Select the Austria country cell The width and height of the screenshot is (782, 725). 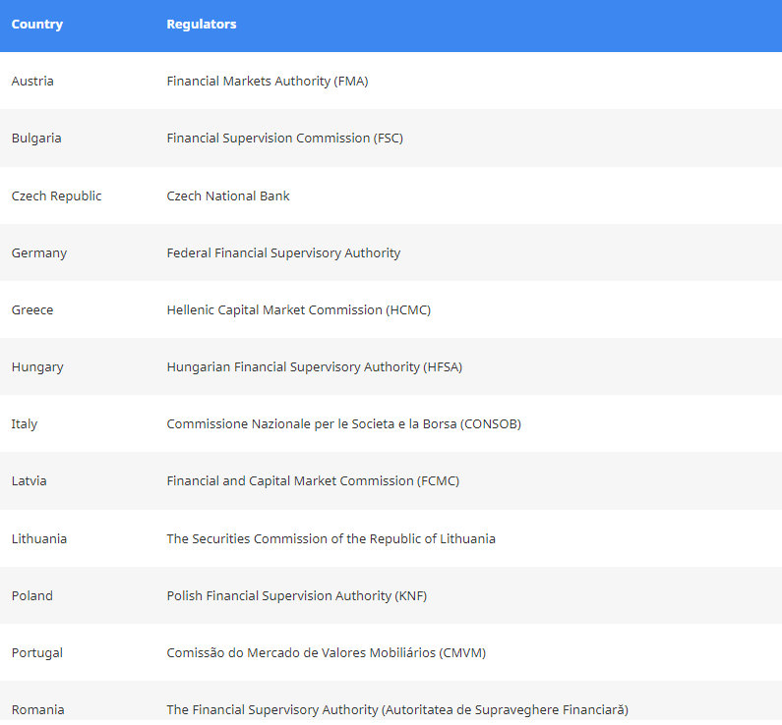coord(32,82)
